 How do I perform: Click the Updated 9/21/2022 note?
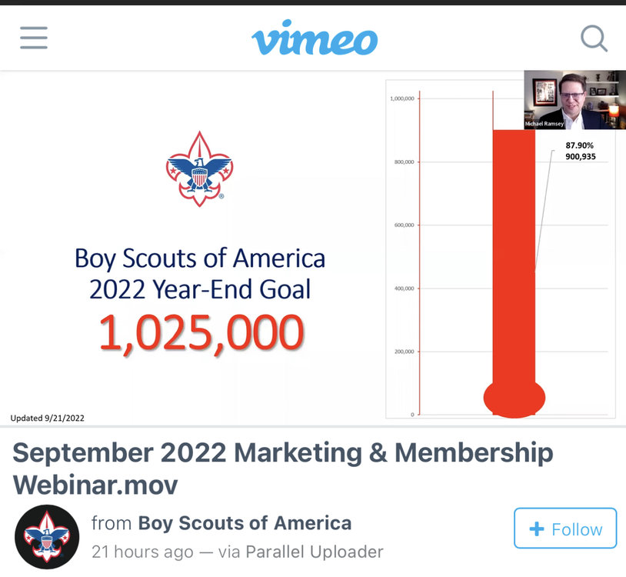tap(47, 418)
